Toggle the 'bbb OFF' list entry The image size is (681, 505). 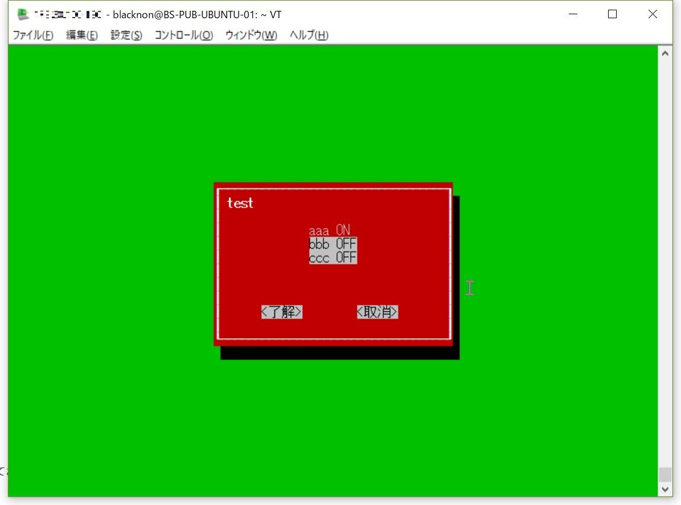point(333,244)
